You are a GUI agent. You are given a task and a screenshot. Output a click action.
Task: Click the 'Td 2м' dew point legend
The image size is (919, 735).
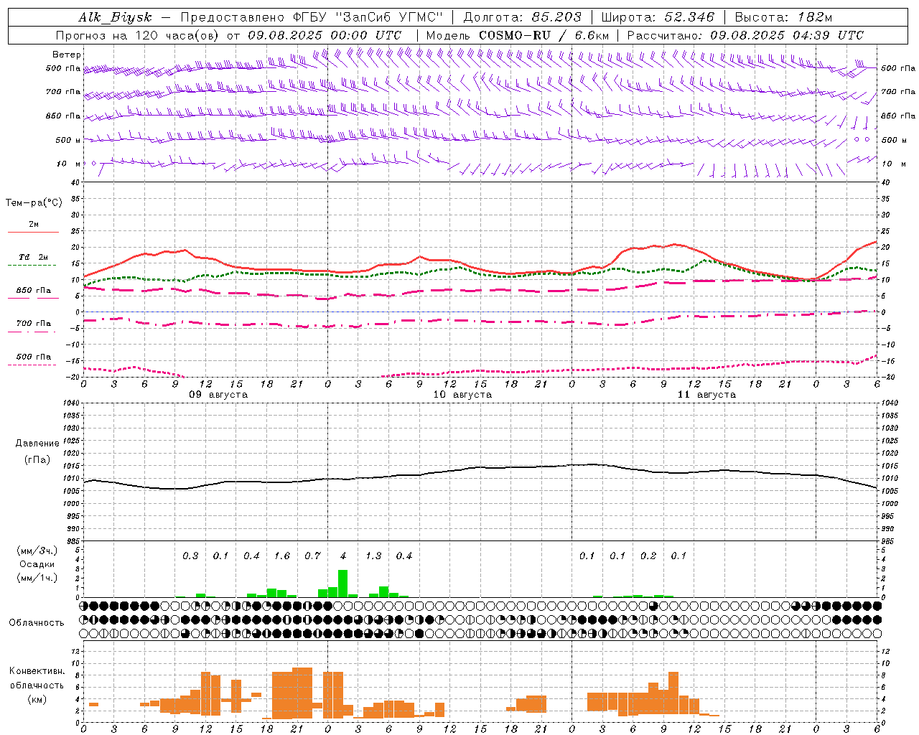tap(33, 260)
